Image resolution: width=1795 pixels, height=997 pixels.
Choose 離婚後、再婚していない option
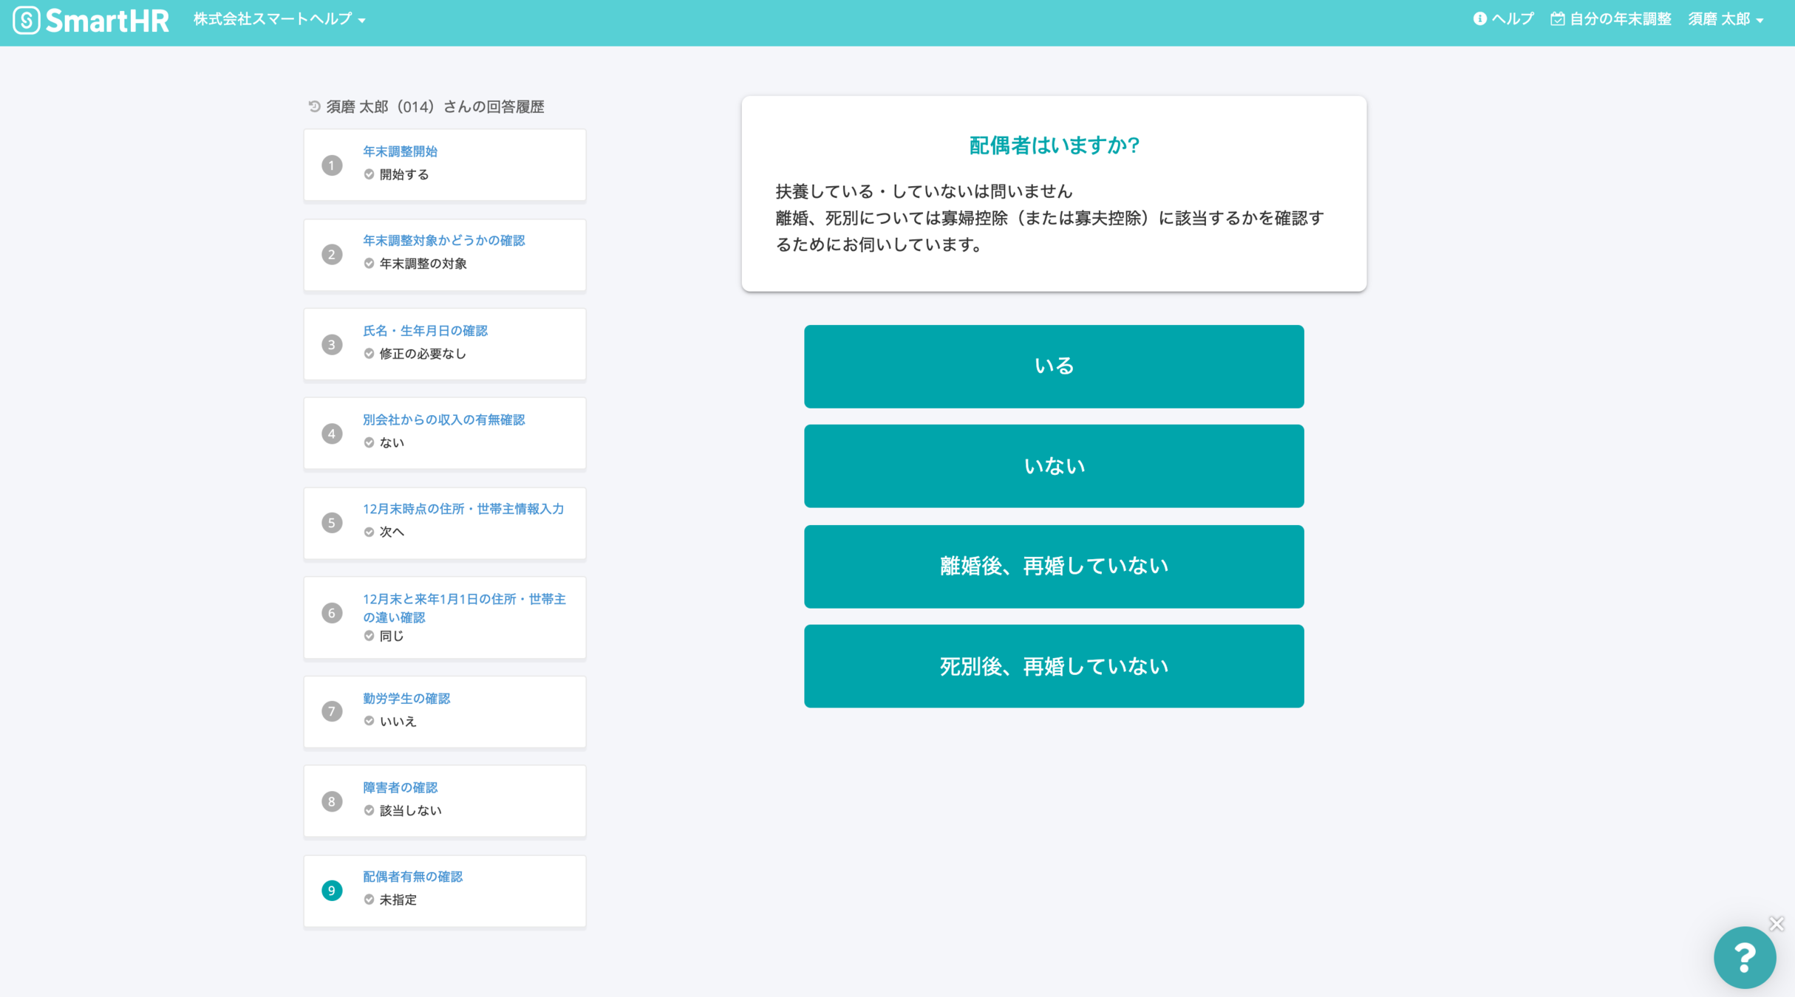[1054, 566]
